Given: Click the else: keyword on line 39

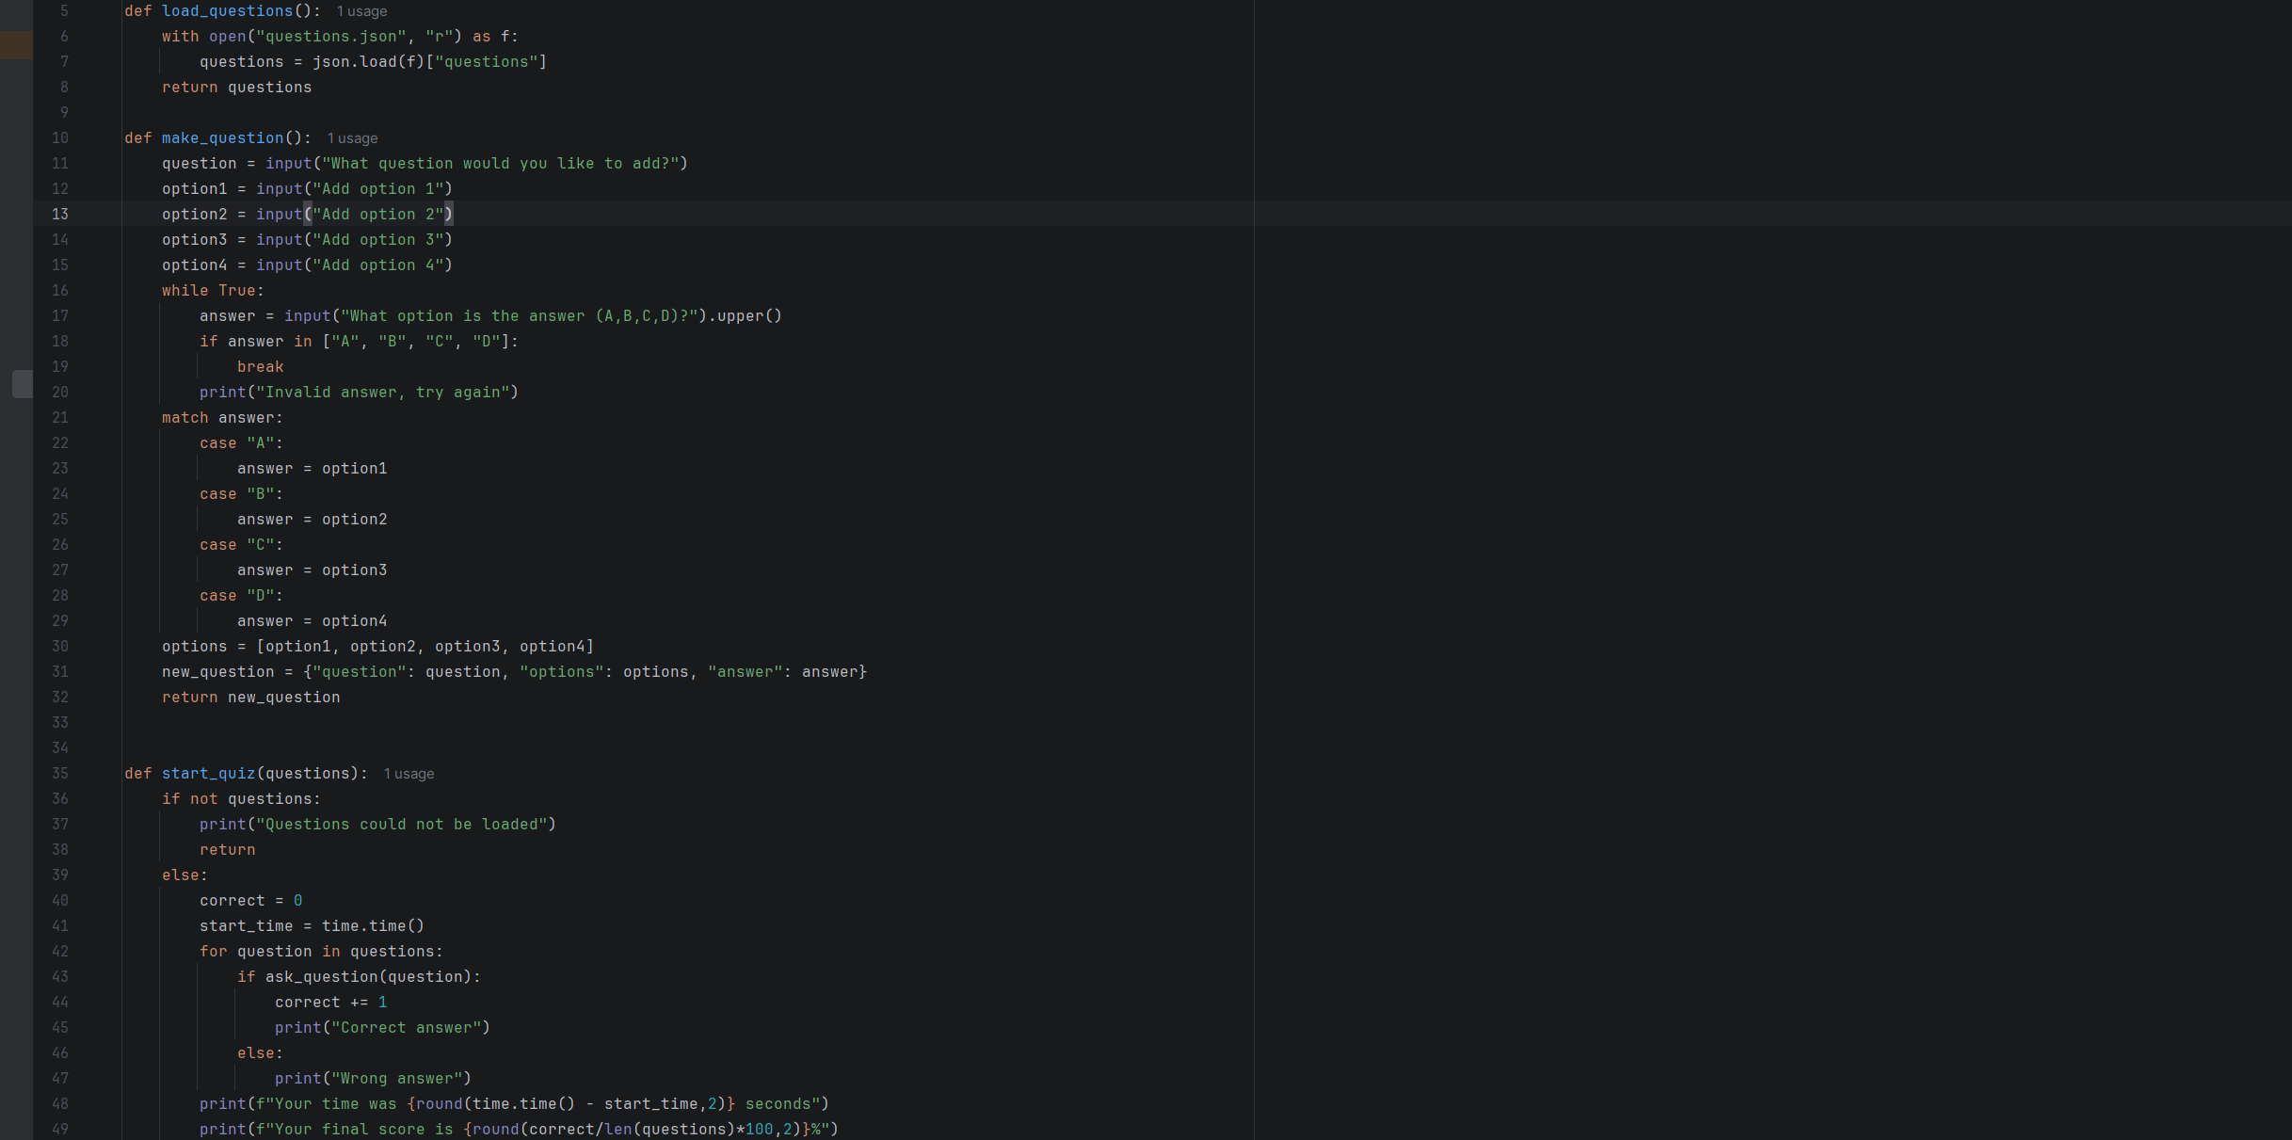Looking at the screenshot, I should pyautogui.click(x=184, y=875).
